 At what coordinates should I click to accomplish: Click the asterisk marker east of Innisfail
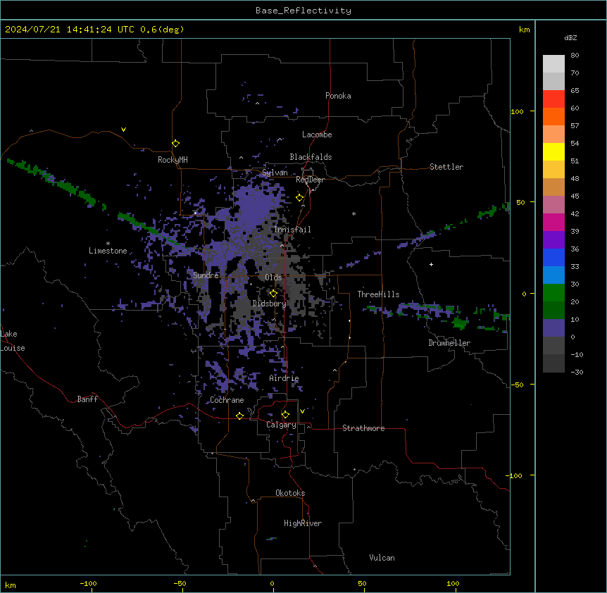(353, 213)
